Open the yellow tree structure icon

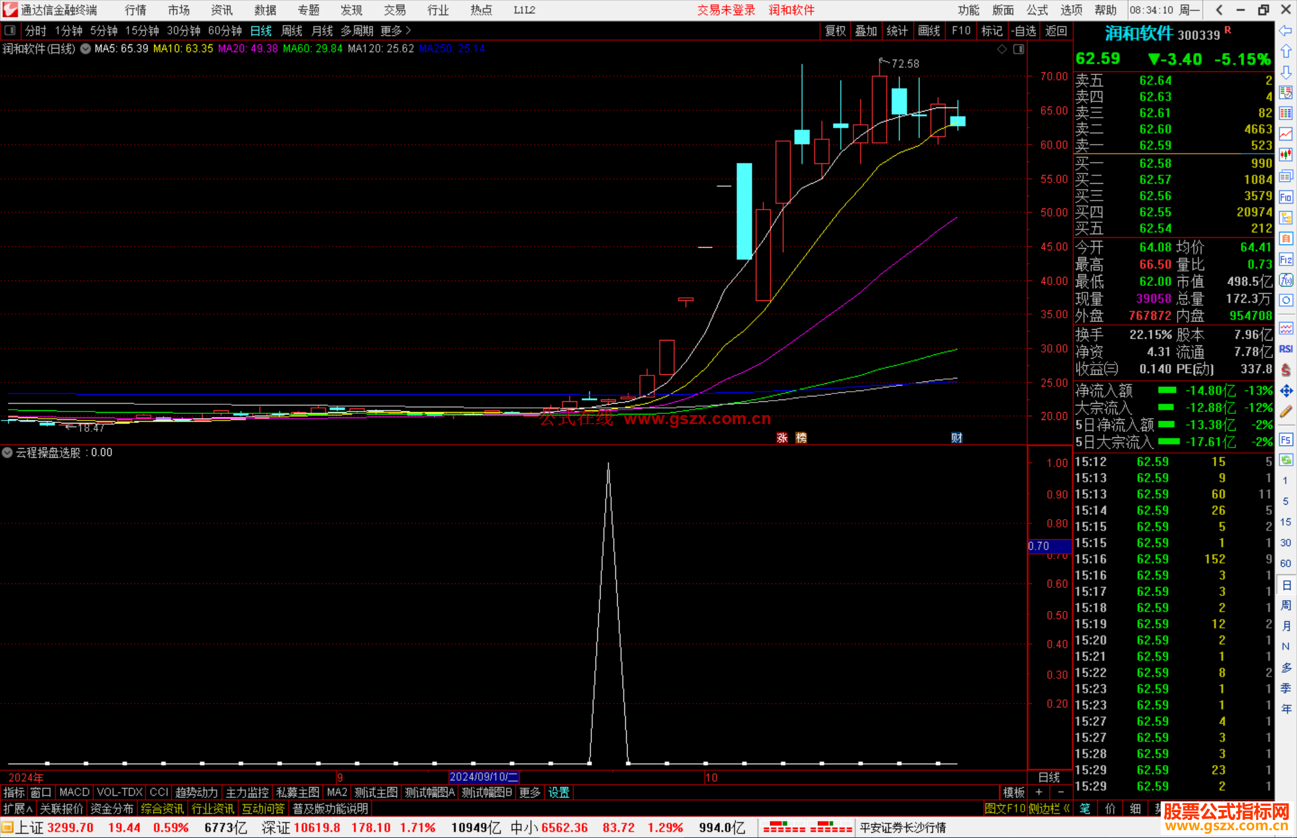coord(1286,217)
